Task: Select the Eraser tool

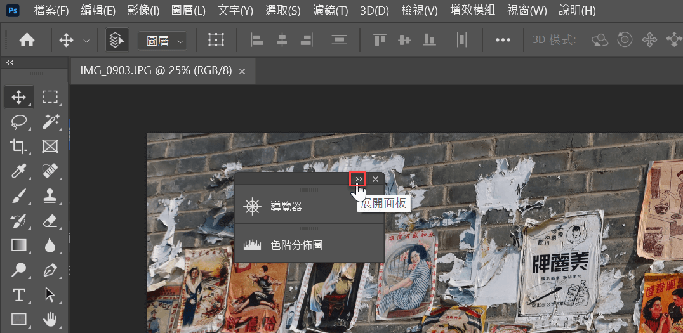Action: click(x=50, y=221)
